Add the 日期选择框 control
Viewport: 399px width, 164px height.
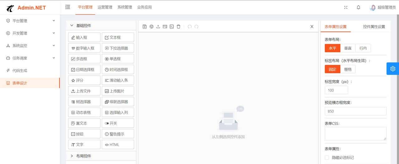click(x=84, y=70)
